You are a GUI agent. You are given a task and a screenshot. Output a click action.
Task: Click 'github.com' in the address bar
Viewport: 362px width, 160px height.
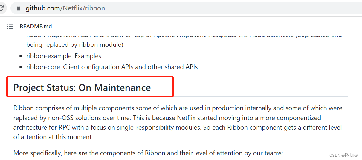[43, 8]
